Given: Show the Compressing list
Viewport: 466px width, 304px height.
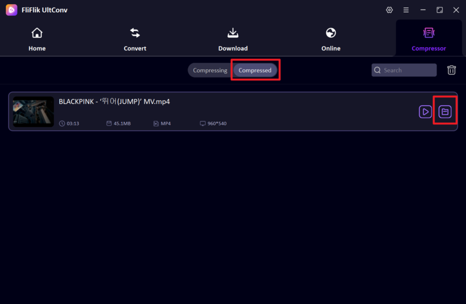Looking at the screenshot, I should [x=210, y=70].
